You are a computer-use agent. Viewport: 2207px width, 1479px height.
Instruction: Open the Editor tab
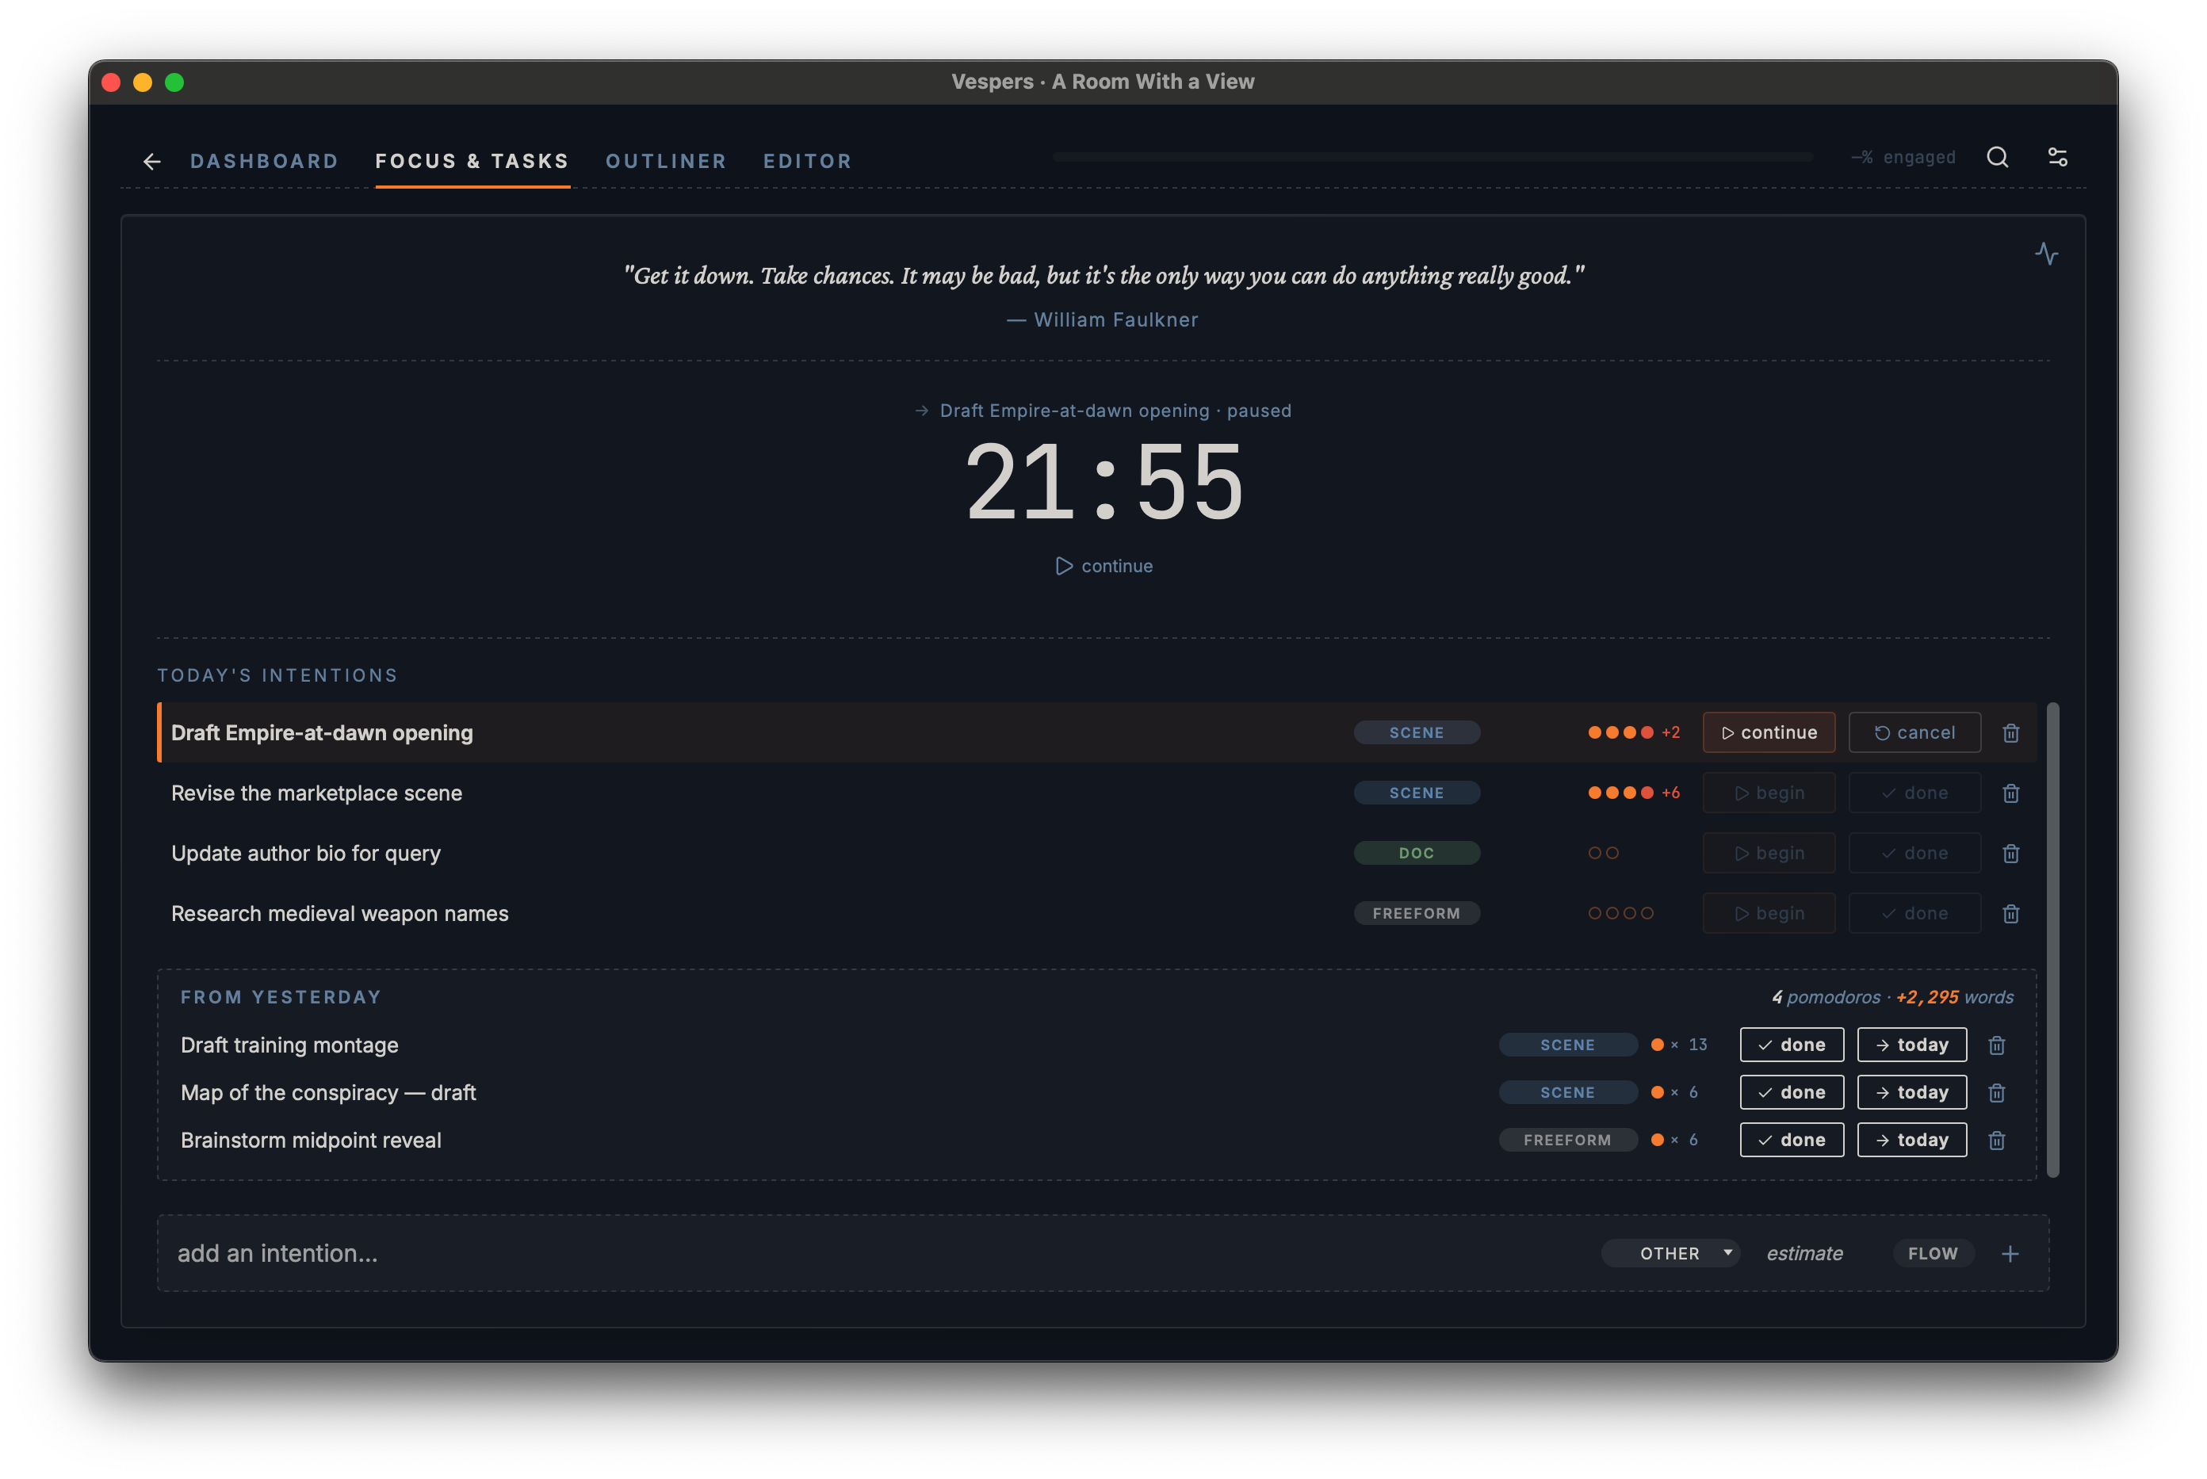coord(807,161)
